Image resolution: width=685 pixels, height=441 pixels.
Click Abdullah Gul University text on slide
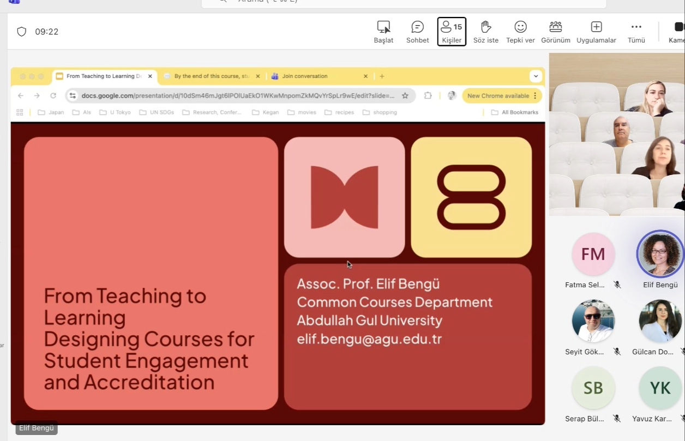click(369, 320)
